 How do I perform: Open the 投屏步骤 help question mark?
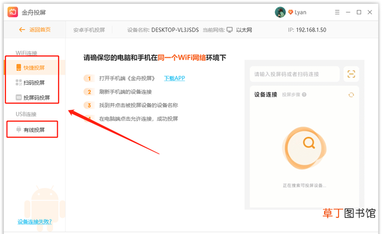coord(304,94)
